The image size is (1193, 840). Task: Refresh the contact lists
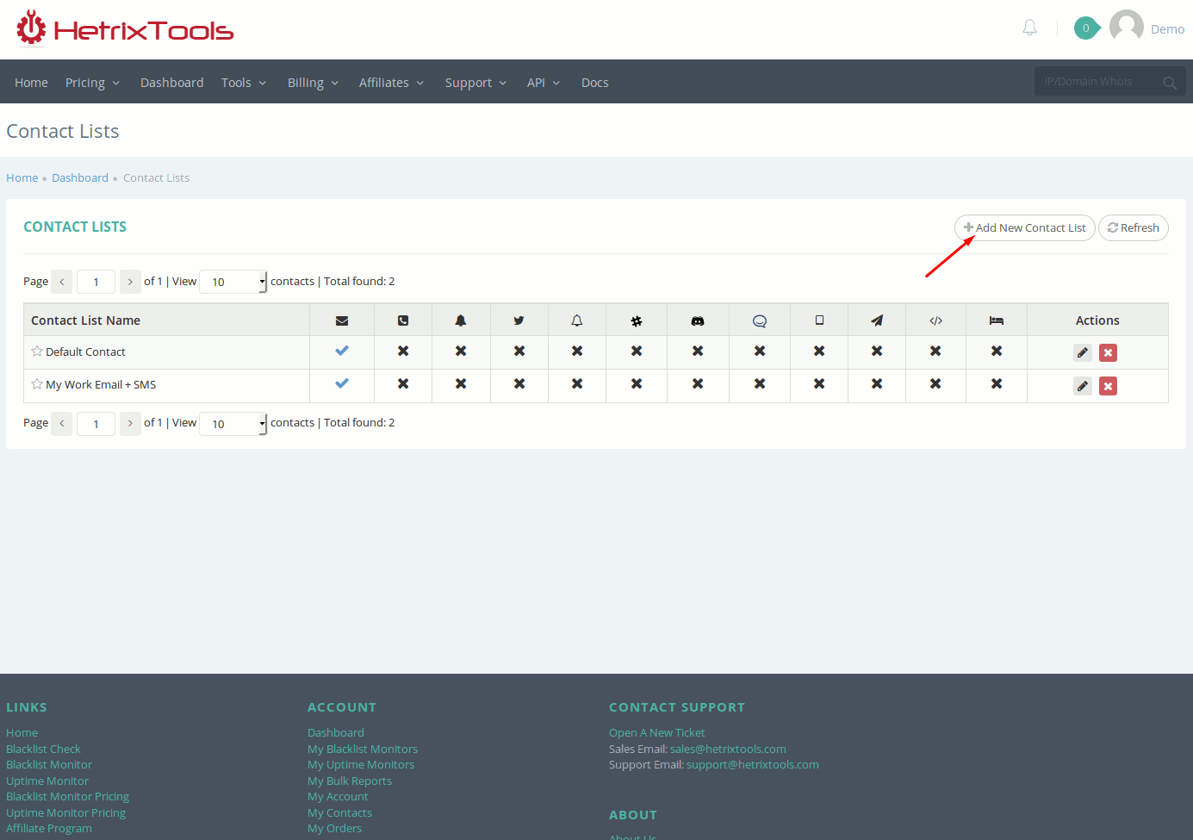1133,228
